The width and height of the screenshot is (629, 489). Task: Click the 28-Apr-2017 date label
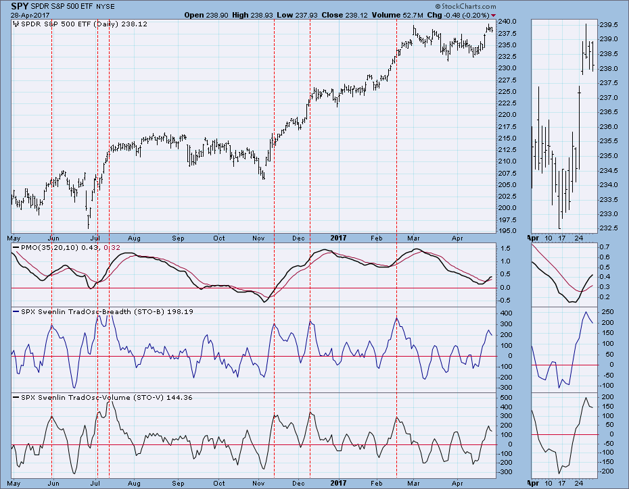click(30, 16)
